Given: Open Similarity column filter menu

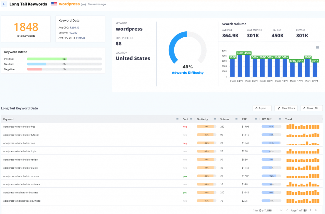Looking at the screenshot, I should click(x=215, y=119).
